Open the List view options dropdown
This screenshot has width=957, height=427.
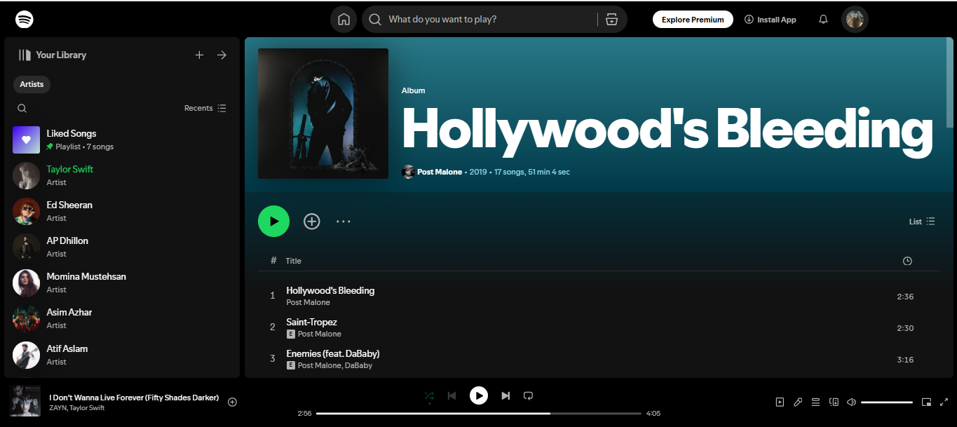(x=921, y=221)
